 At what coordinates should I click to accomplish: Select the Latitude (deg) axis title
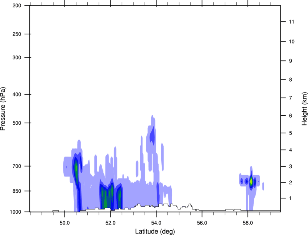pos(155,231)
